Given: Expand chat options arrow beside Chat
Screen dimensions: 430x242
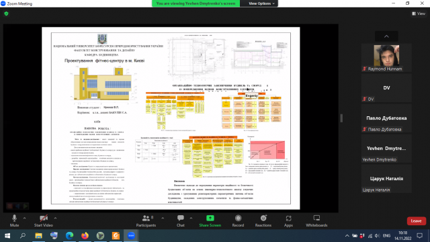Looking at the screenshot, I should [x=191, y=218].
